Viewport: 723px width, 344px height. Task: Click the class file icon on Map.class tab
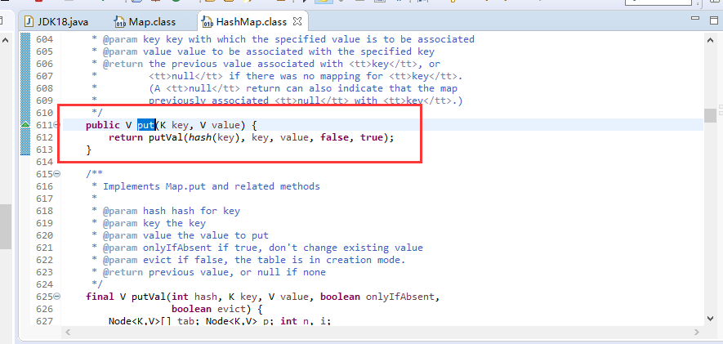(119, 22)
